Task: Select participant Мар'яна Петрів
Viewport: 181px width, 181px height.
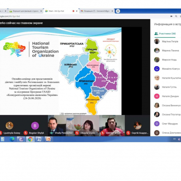Action: coord(168,42)
